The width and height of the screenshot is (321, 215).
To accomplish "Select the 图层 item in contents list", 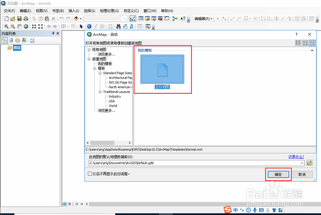I will [17, 48].
